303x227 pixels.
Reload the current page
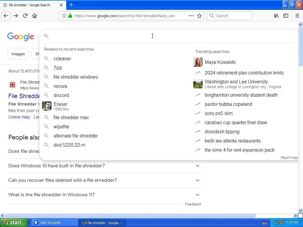(x=25, y=16)
